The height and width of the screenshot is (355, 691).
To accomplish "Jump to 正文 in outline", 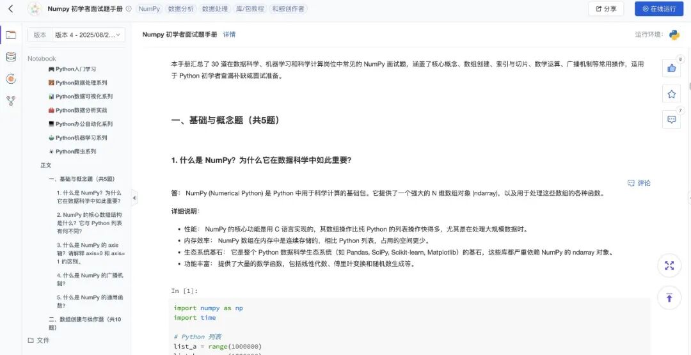I will (46, 165).
